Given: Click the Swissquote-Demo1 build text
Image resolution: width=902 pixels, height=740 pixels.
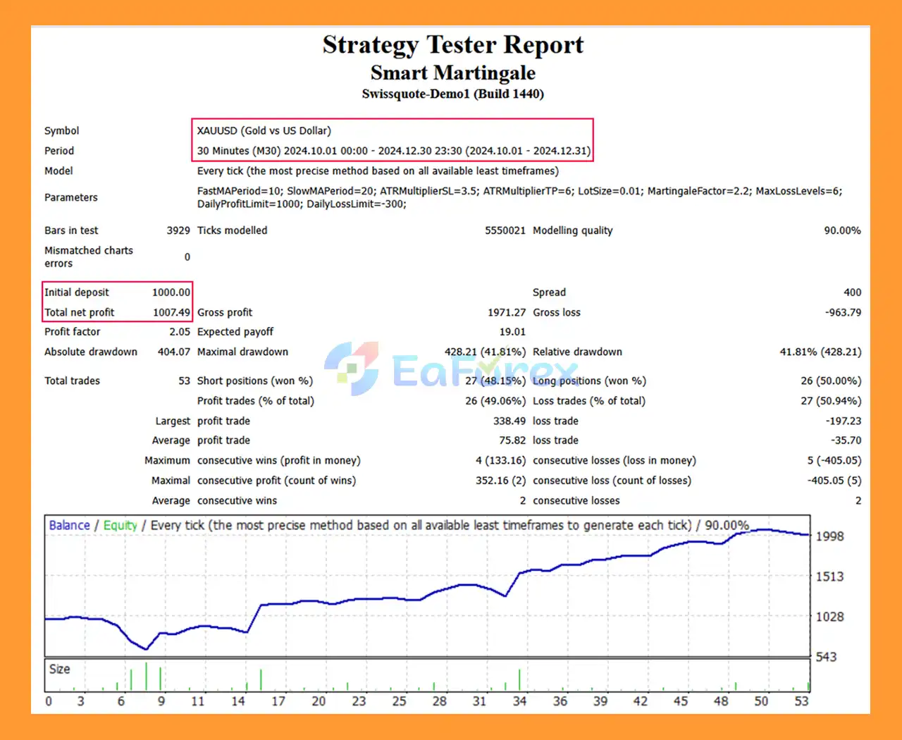Looking at the screenshot, I should pyautogui.click(x=452, y=94).
